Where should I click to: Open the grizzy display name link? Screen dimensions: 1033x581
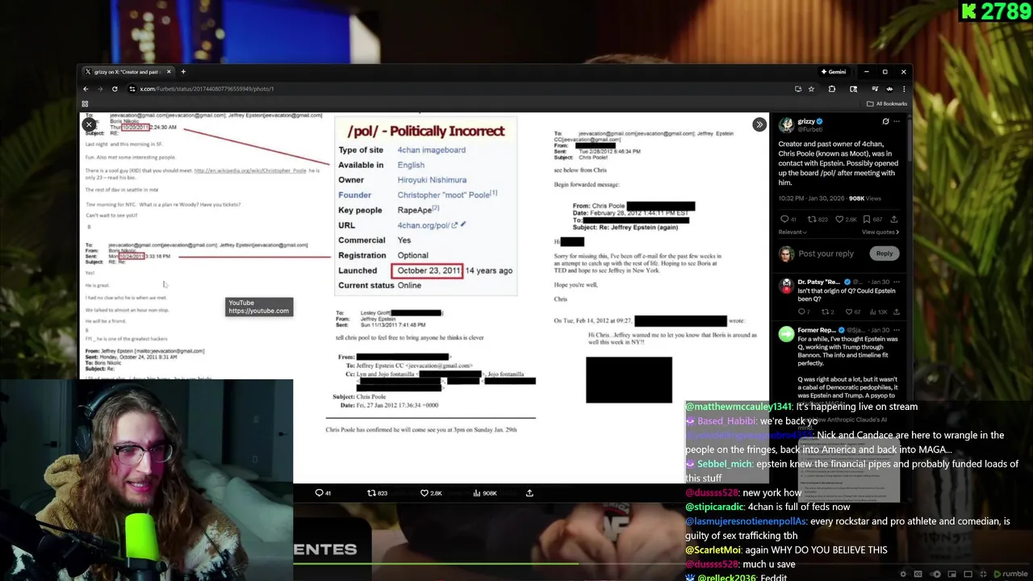point(806,121)
